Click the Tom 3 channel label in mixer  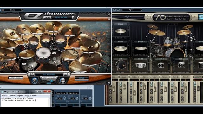coord(175,77)
